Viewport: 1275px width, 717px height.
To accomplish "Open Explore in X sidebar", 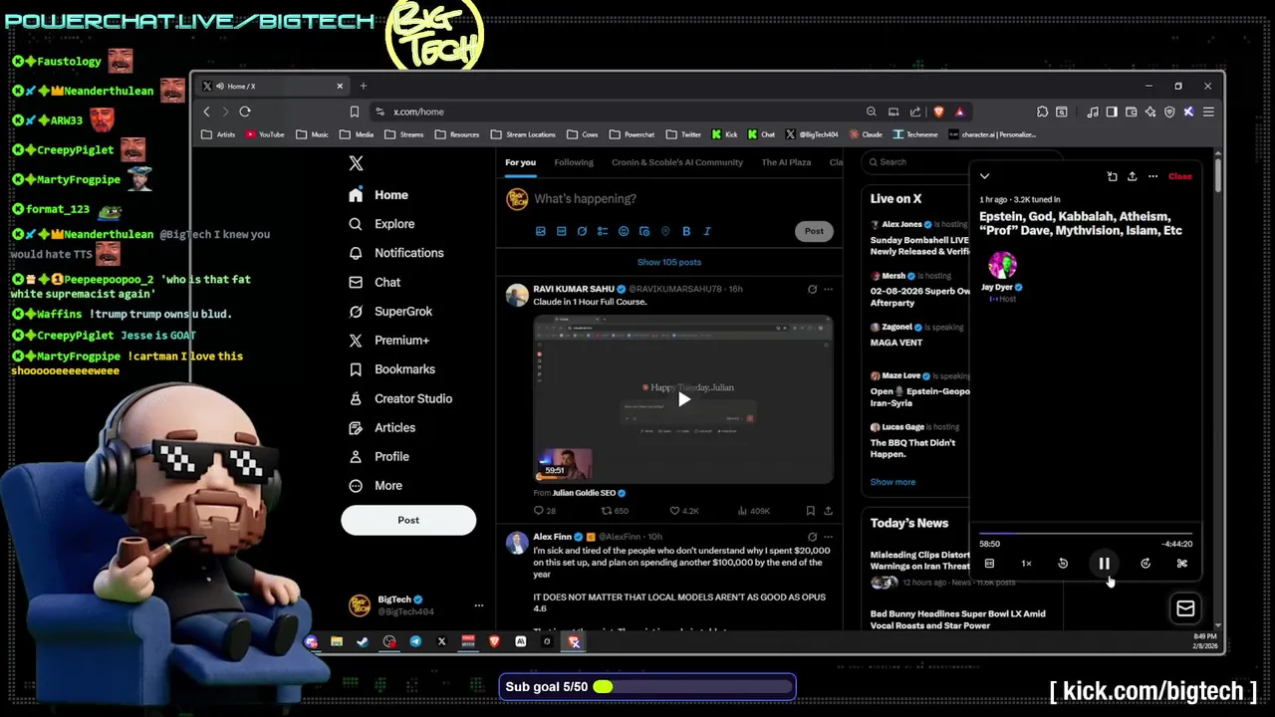I will point(382,224).
